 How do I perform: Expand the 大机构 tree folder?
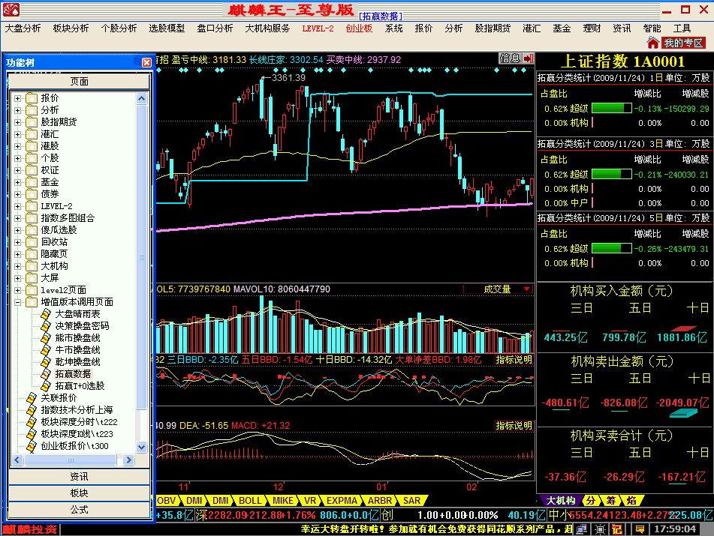pyautogui.click(x=18, y=266)
